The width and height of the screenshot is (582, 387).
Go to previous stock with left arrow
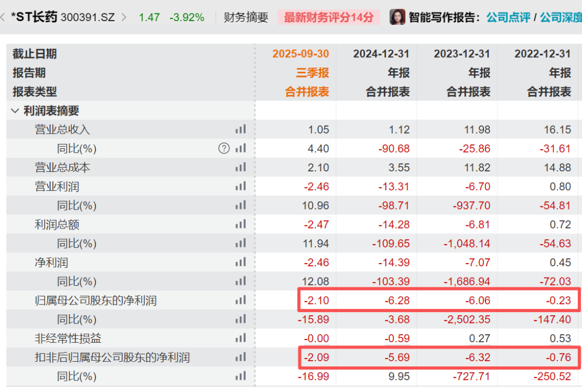[2, 17]
